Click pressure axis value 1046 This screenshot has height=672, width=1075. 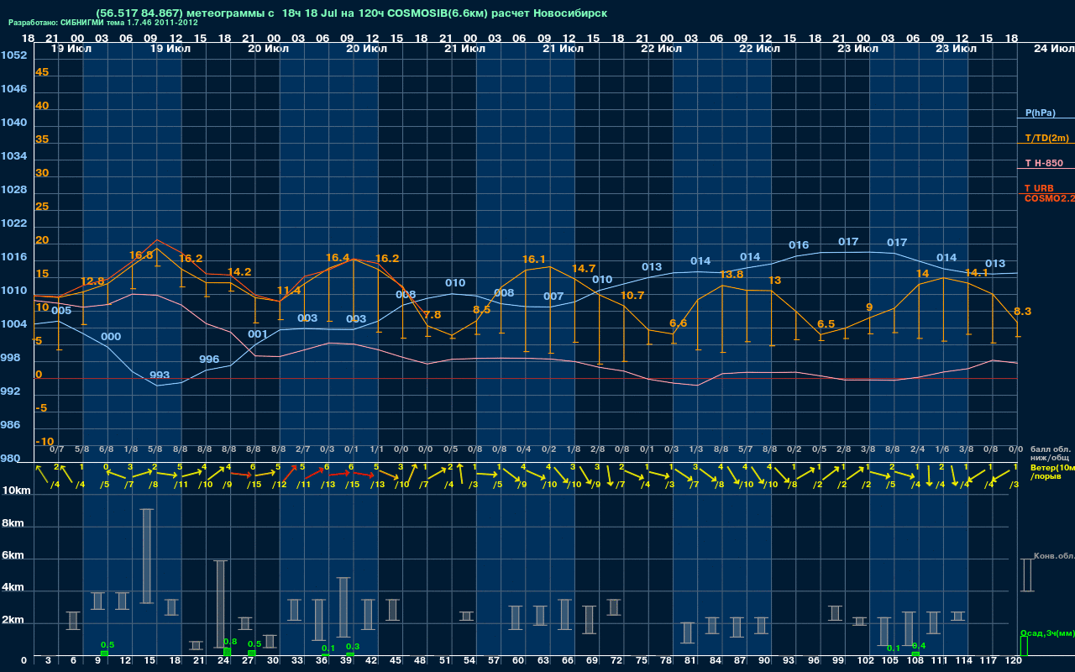[x=13, y=89]
